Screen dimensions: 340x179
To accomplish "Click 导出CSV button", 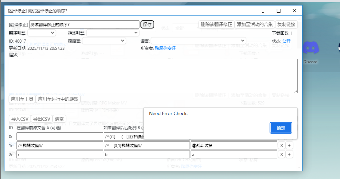I will 42,119.
